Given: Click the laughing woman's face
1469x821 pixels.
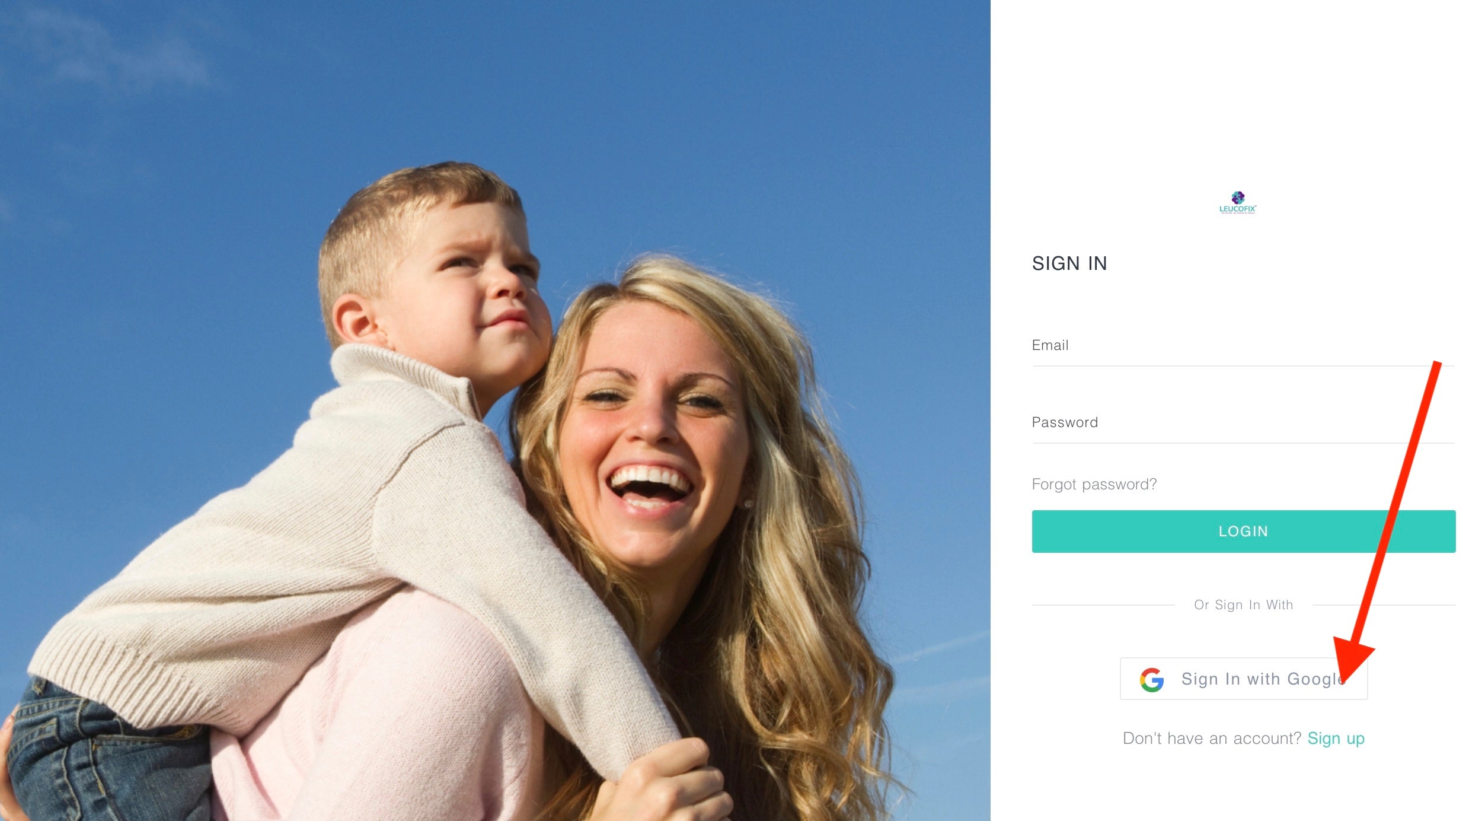Looking at the screenshot, I should coord(652,439).
